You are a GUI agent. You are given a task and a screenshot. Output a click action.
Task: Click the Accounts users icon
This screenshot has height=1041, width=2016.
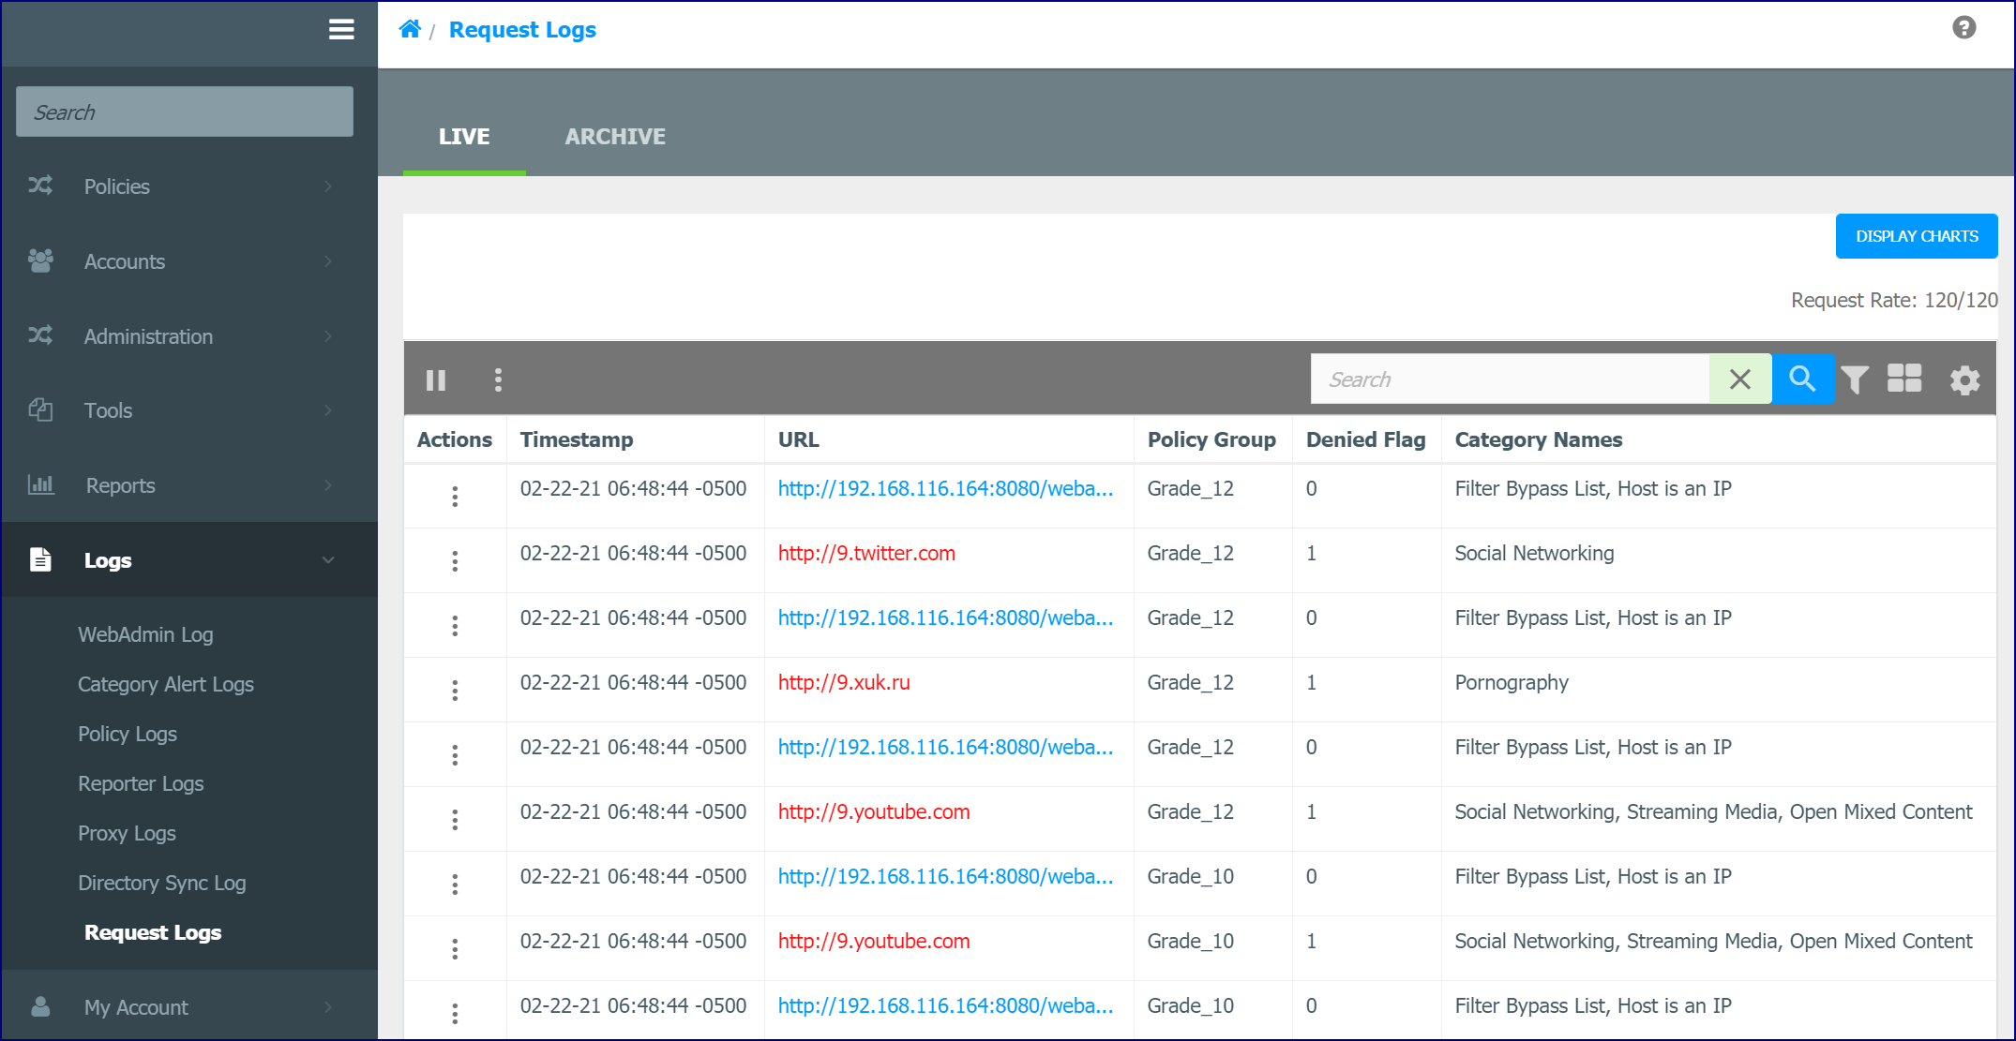(40, 260)
